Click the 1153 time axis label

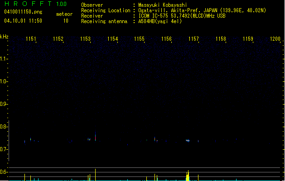coord(85,39)
